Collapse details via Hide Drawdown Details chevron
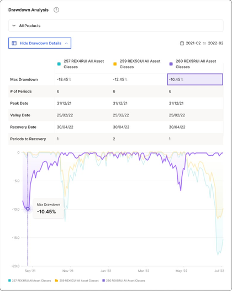The width and height of the screenshot is (232, 291). [x=66, y=43]
